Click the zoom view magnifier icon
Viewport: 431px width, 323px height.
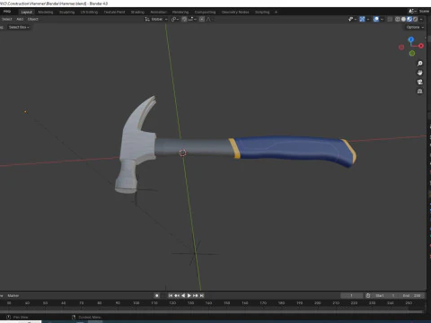click(420, 64)
